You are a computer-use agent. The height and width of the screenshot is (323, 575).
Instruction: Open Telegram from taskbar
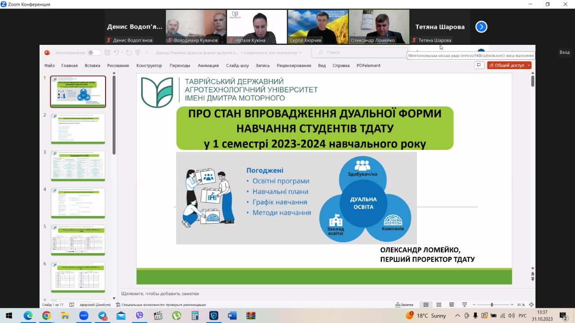102,315
